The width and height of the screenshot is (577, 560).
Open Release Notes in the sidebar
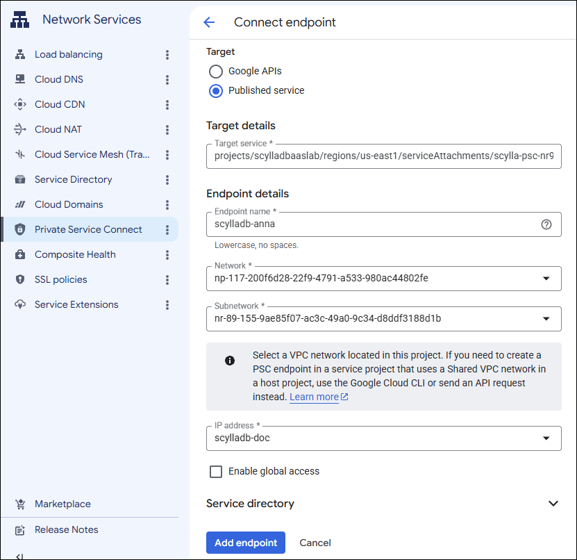pyautogui.click(x=66, y=530)
